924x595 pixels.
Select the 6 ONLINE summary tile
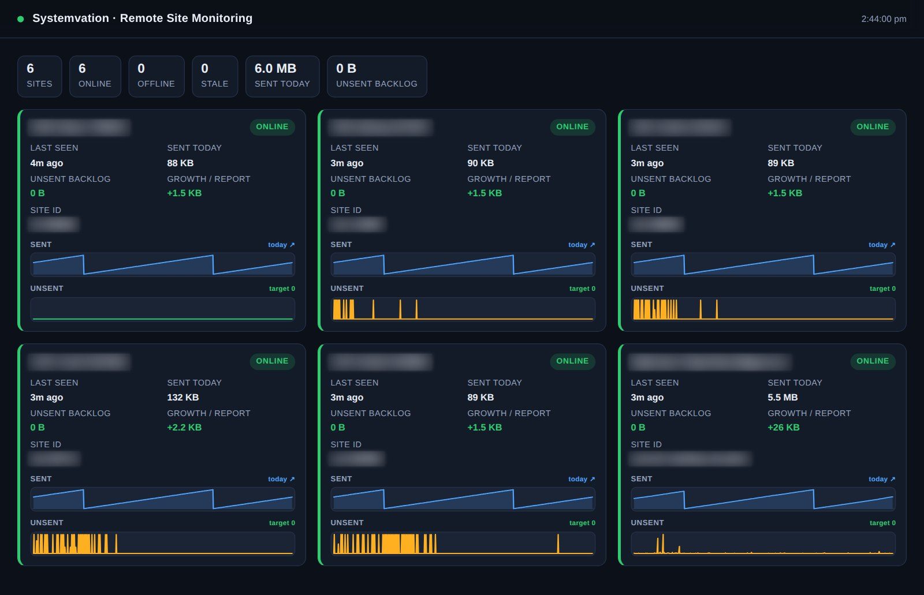tap(95, 76)
